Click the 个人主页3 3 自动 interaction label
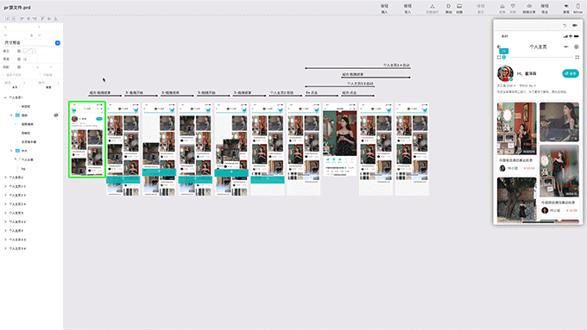The image size is (587, 330). [x=360, y=84]
